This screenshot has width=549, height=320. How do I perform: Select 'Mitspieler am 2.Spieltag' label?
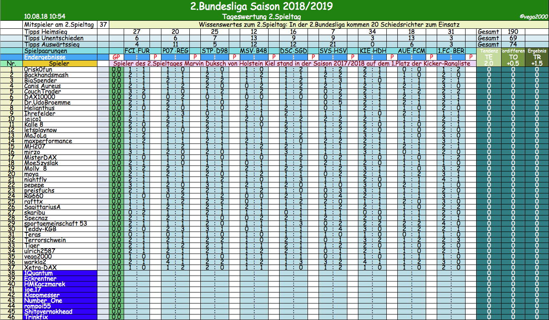click(x=59, y=25)
